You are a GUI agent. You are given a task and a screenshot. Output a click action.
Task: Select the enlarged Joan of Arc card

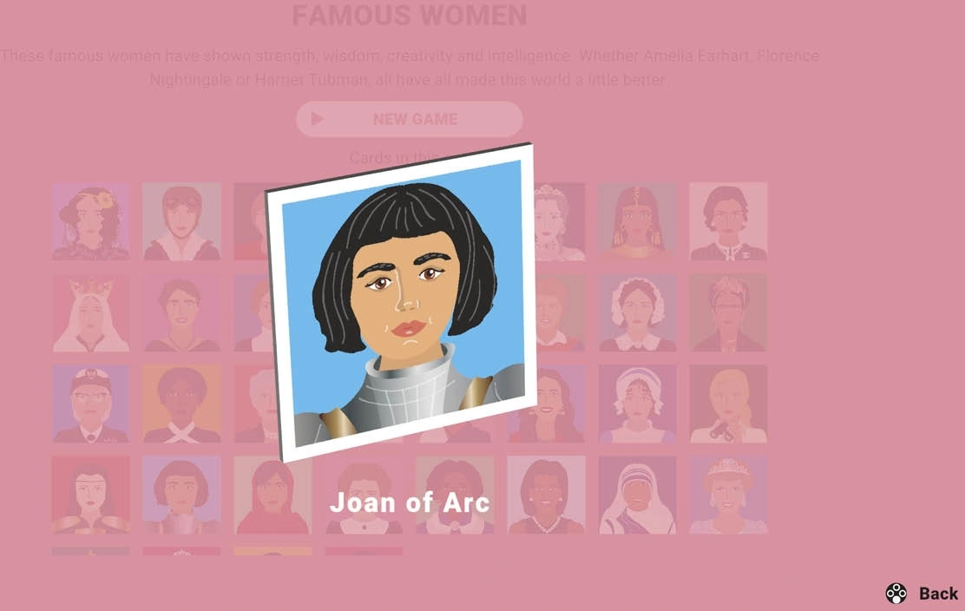(401, 302)
